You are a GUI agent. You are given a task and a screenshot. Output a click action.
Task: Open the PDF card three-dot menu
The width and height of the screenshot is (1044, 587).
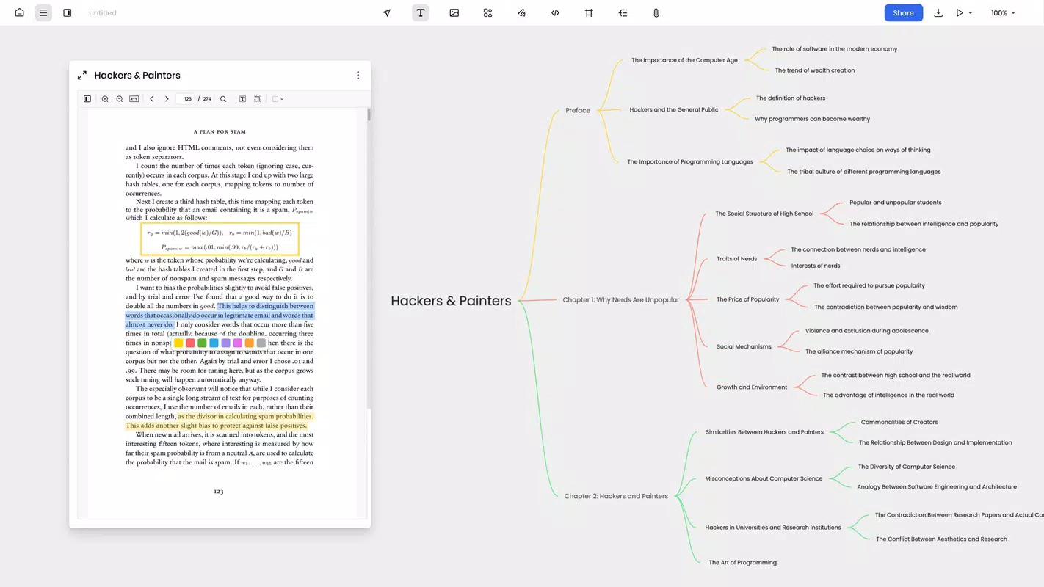358,75
